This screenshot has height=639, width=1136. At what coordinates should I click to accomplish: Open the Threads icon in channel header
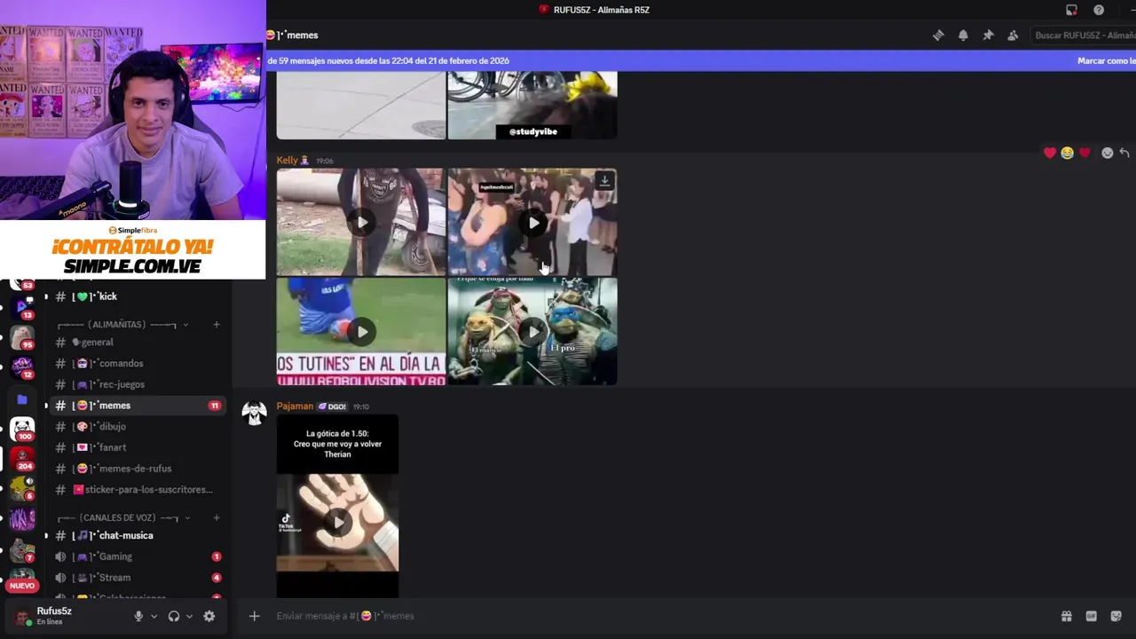point(938,35)
